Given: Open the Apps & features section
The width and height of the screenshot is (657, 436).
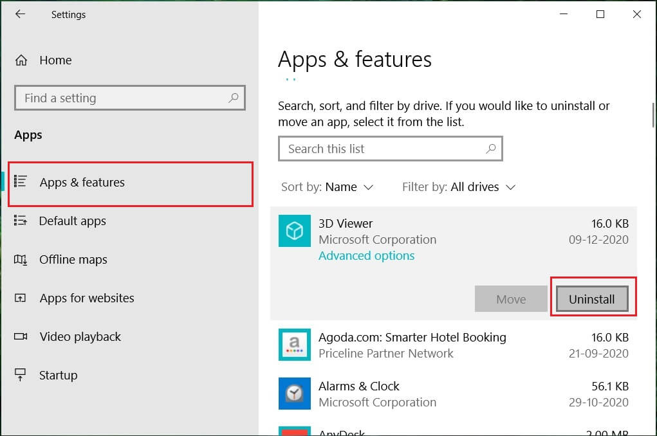Looking at the screenshot, I should (82, 183).
